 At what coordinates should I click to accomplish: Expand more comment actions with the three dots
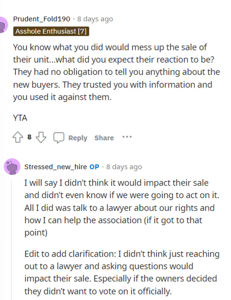click(127, 137)
